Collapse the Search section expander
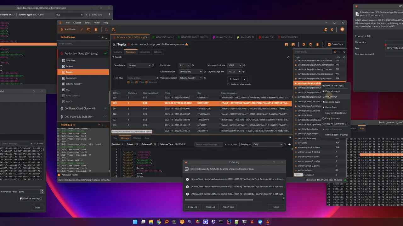403x226 pixels. (114, 57)
